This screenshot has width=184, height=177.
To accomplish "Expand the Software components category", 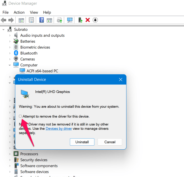I will click(10, 166).
